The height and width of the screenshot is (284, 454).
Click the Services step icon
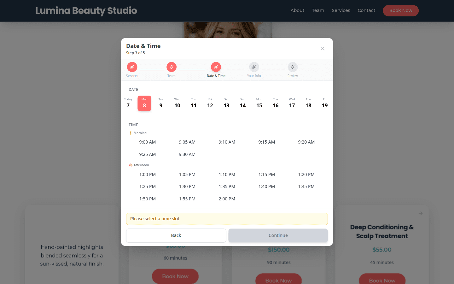132,67
